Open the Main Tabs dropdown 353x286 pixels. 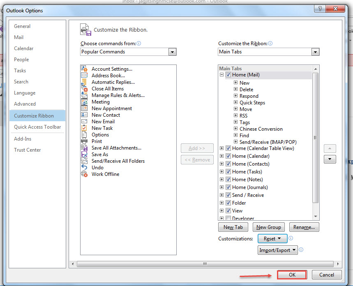tap(315, 52)
